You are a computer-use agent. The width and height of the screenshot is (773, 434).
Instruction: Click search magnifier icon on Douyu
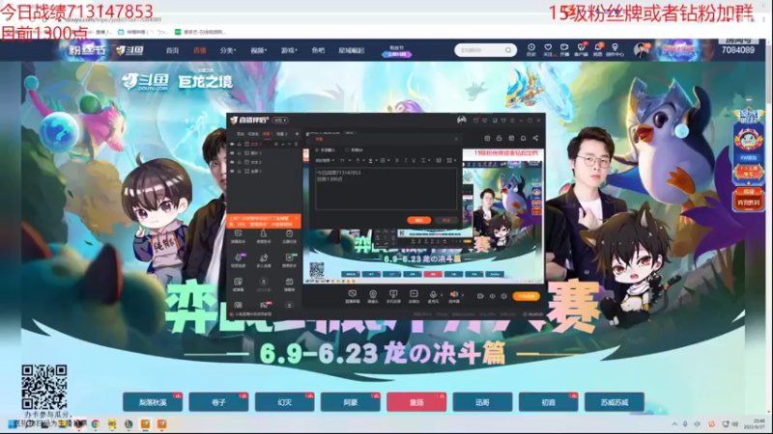pos(508,50)
